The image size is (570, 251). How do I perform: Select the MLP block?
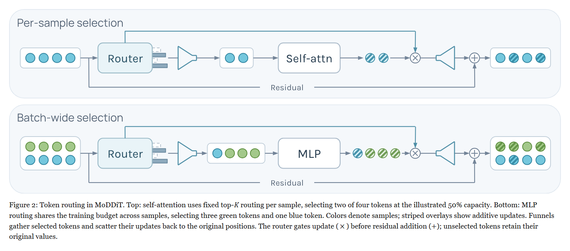pyautogui.click(x=309, y=154)
